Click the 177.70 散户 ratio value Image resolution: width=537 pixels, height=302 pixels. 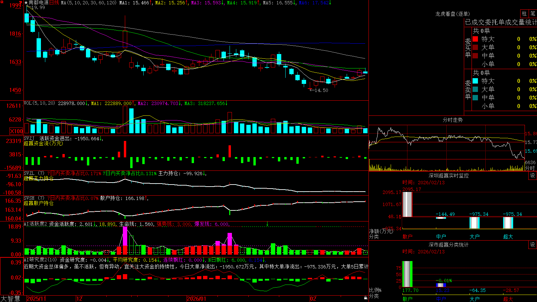coord(410,290)
